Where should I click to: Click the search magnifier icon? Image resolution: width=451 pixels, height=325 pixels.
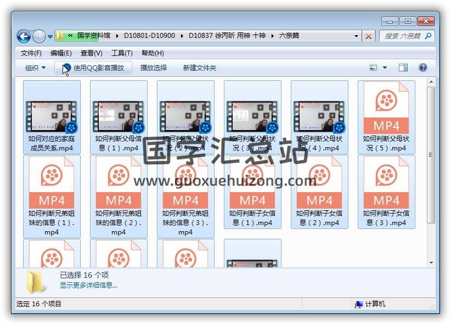(x=428, y=36)
